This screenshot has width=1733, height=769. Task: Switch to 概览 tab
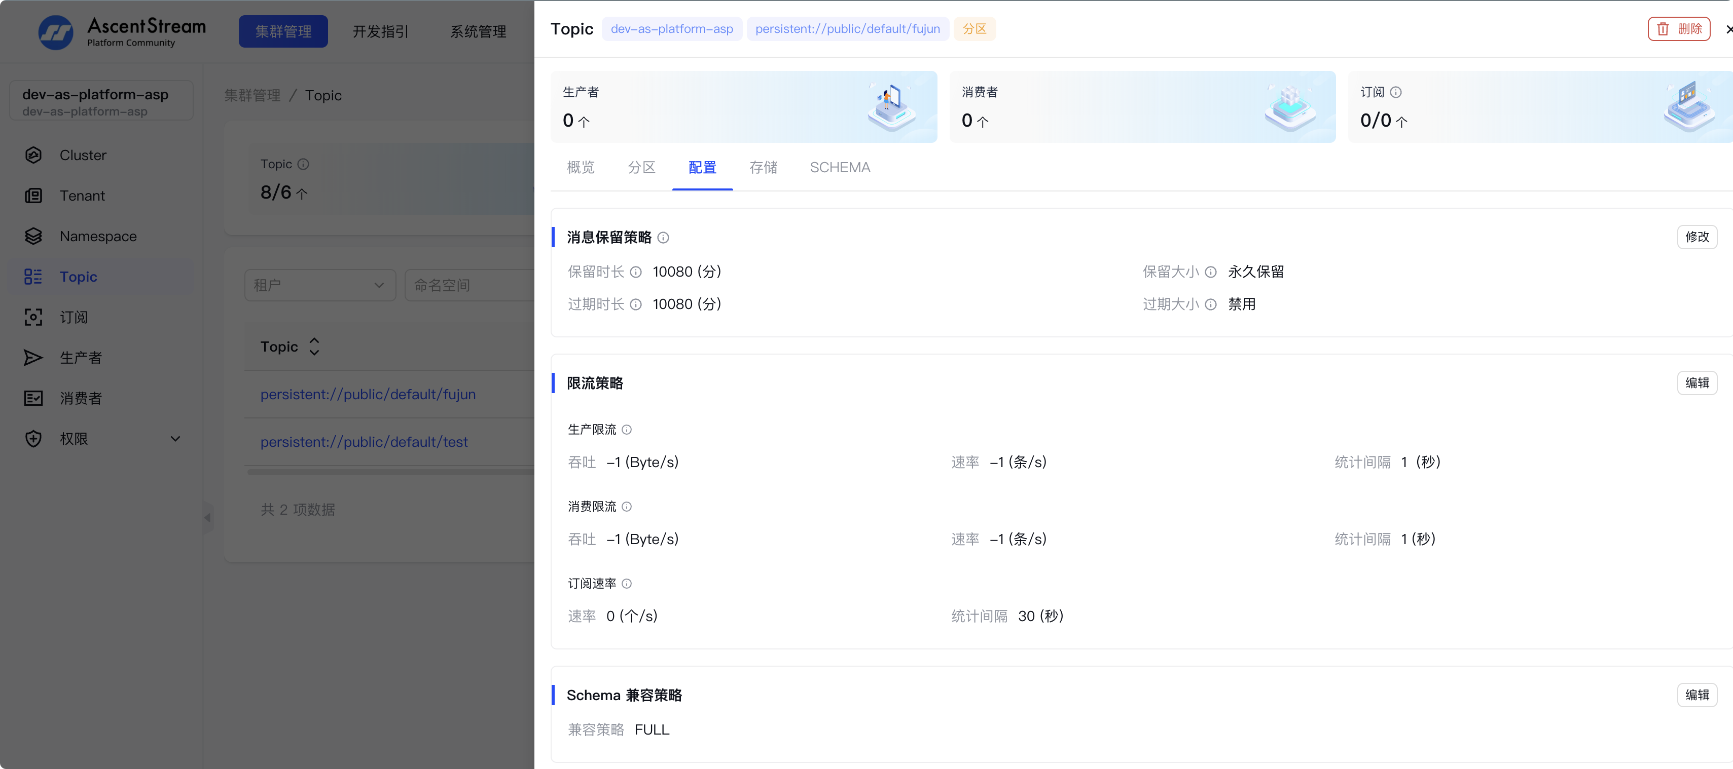tap(581, 167)
